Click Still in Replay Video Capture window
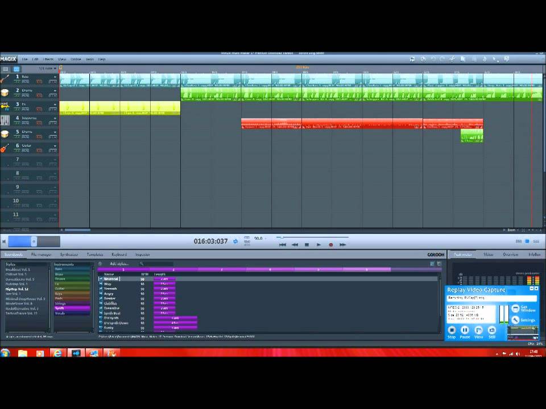 pyautogui.click(x=491, y=332)
